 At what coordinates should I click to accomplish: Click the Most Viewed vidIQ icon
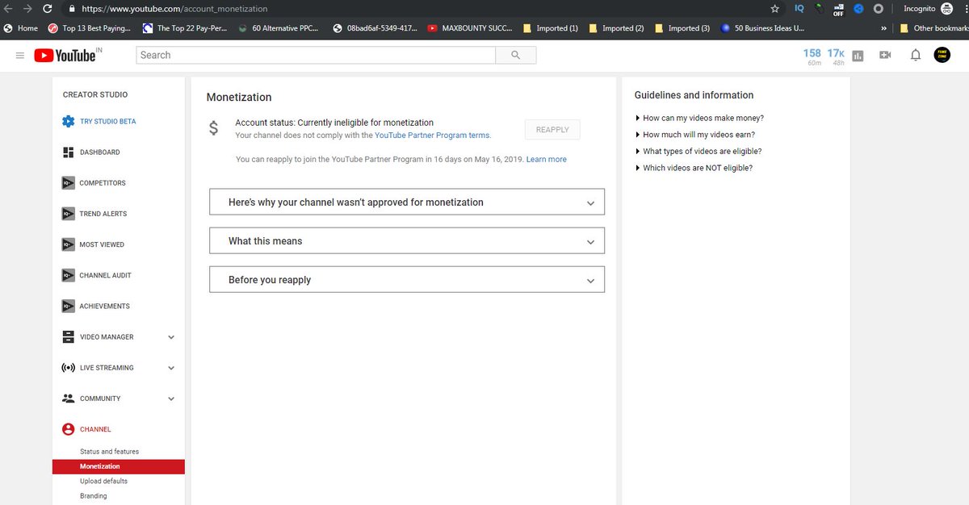click(x=69, y=244)
